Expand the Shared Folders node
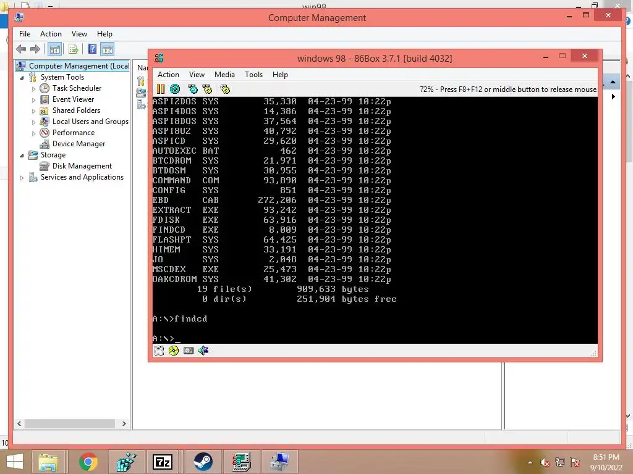 (x=33, y=111)
